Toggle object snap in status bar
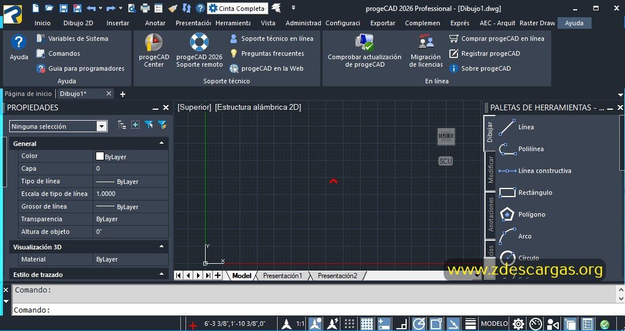The image size is (625, 331). pos(437,324)
